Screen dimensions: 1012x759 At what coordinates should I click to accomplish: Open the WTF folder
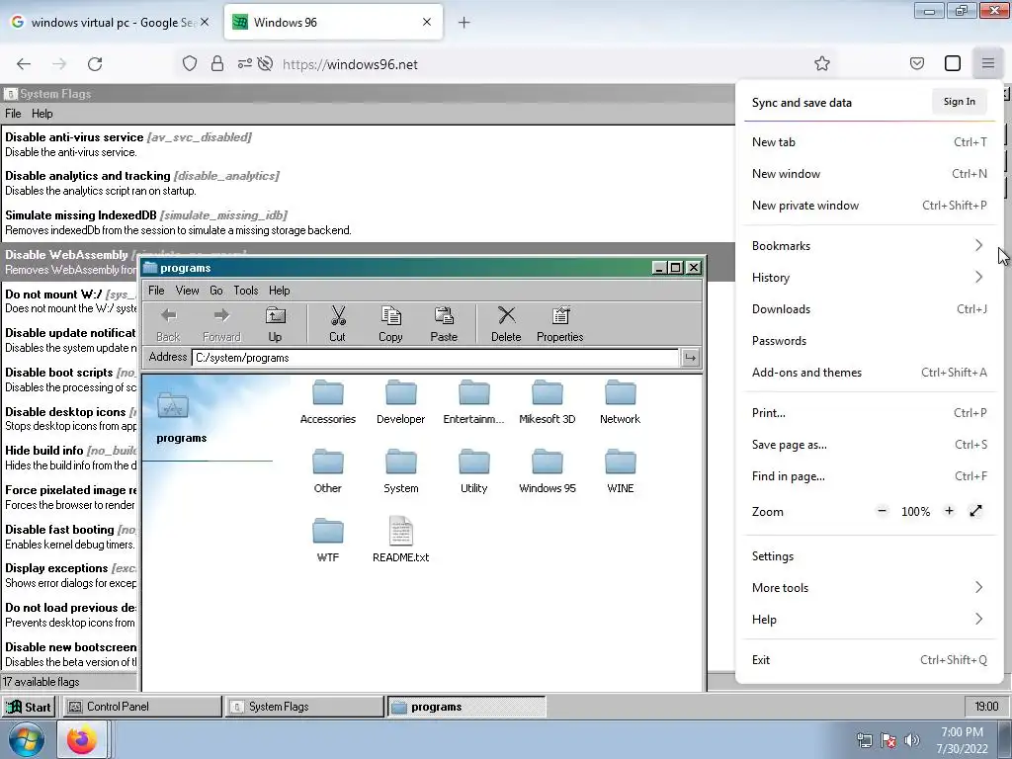click(x=328, y=541)
